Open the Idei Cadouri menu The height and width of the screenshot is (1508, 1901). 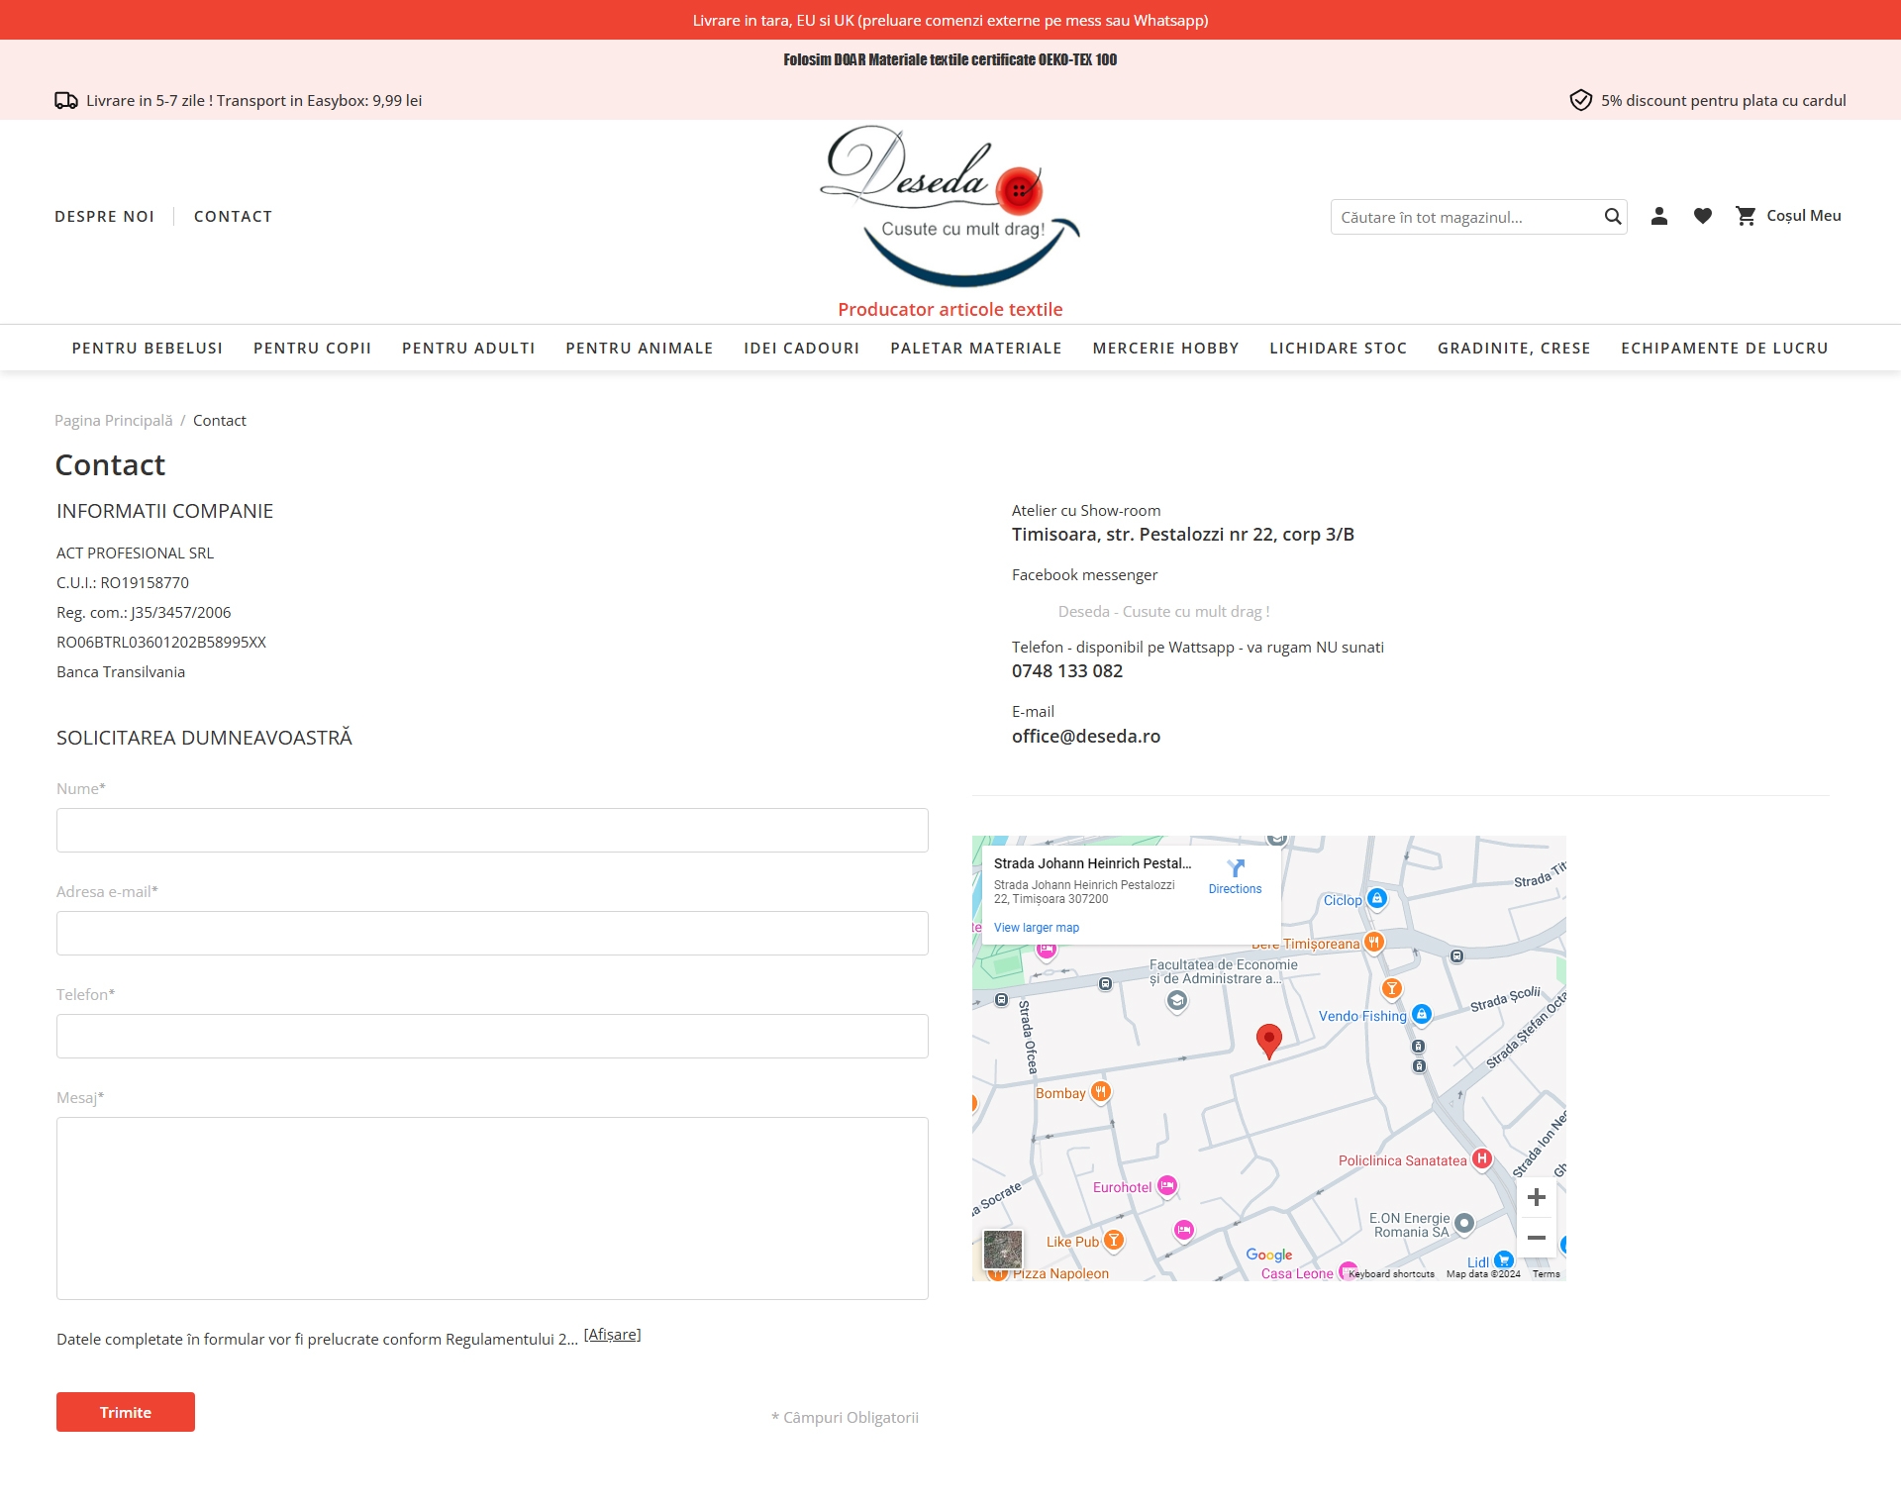coord(801,349)
